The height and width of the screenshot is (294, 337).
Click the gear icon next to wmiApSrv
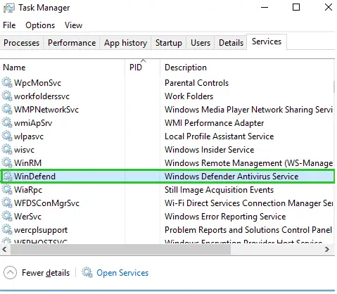[x=7, y=122]
